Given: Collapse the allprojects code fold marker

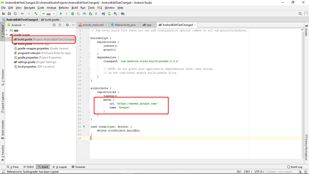Looking at the screenshot, I should 89,88.
